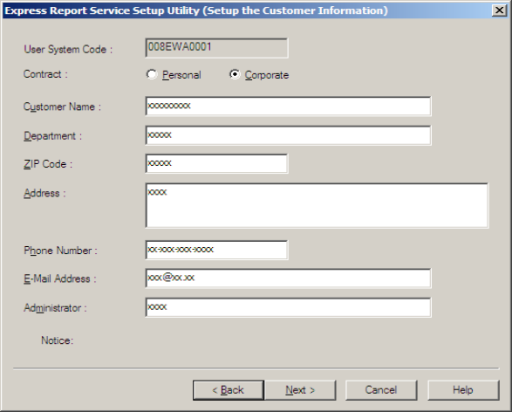512x412 pixels.
Task: Select the Corporate contract radio button
Action: (235, 74)
